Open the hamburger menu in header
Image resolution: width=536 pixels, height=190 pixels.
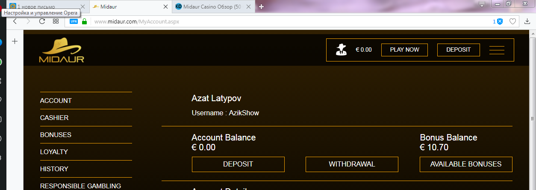coord(497,50)
